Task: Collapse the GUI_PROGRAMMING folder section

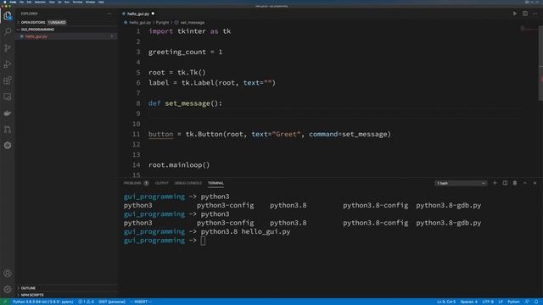Action: pos(37,30)
